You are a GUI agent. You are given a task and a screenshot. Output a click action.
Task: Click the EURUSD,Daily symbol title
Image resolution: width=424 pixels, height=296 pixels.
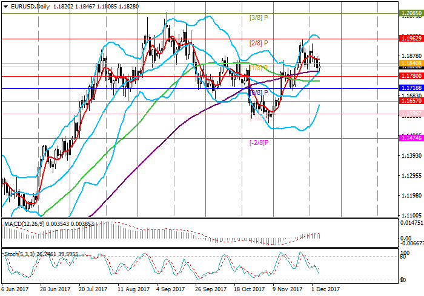[30, 7]
